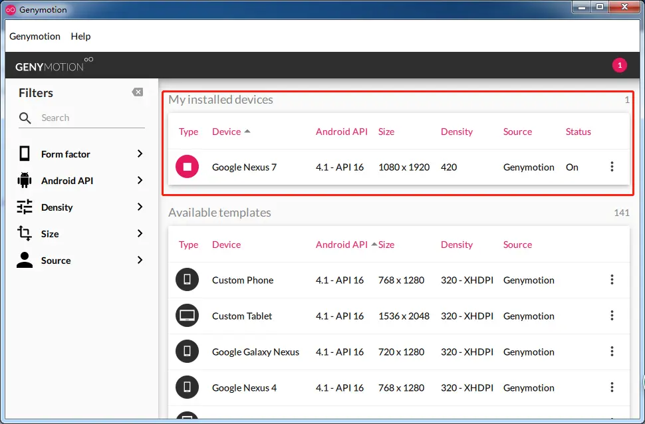Screen dimensions: 645x424
Task: Sort available templates by Size
Action: (386, 245)
